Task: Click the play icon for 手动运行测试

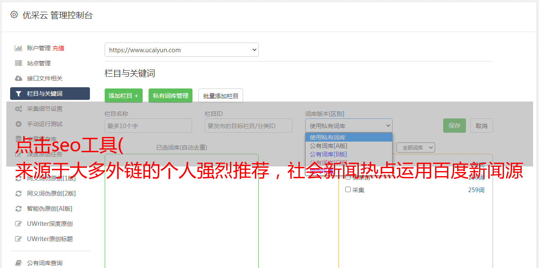Action: coord(19,124)
